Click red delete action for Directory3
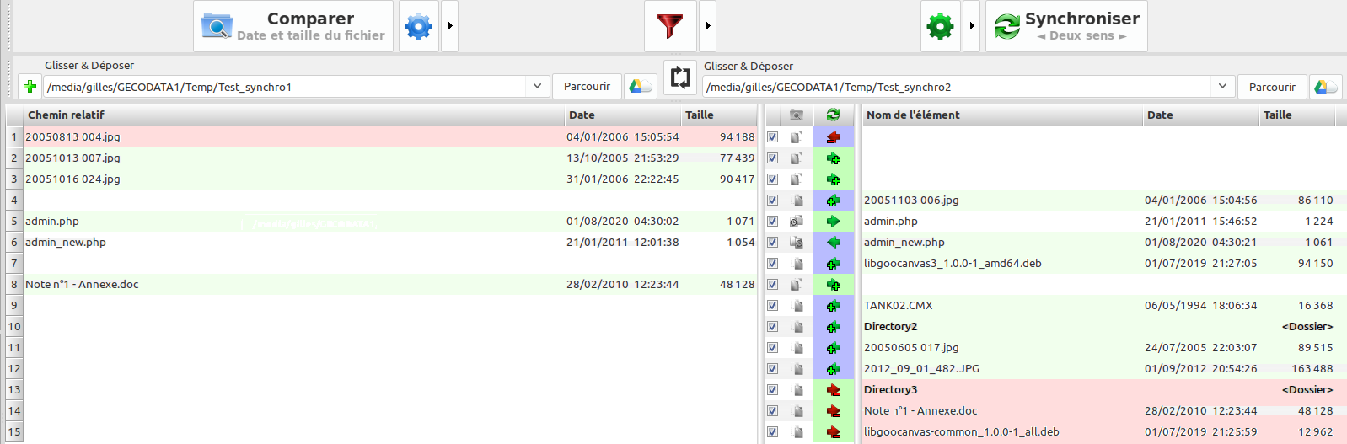 [x=834, y=389]
